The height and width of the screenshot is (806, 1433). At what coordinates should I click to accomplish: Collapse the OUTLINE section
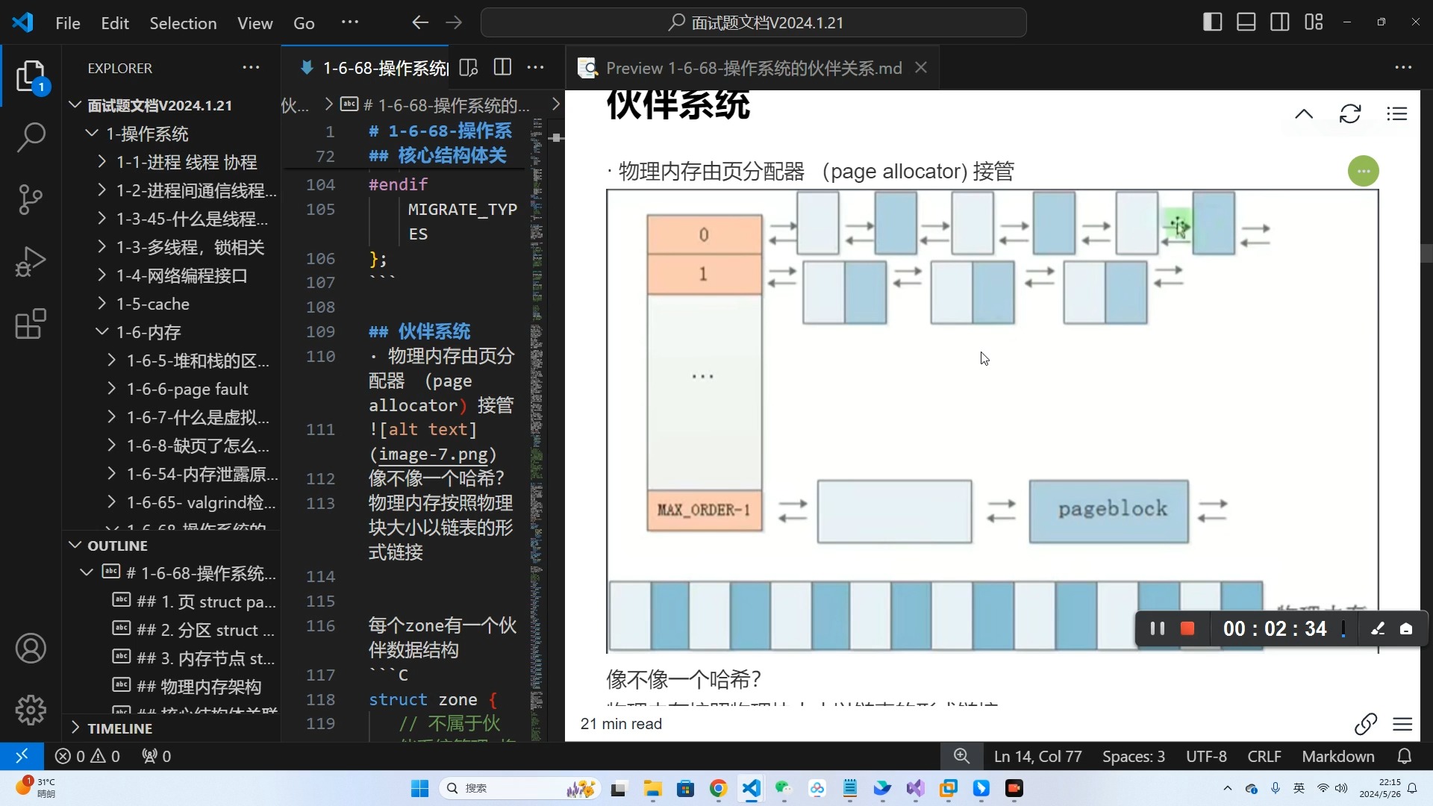[x=172, y=546]
